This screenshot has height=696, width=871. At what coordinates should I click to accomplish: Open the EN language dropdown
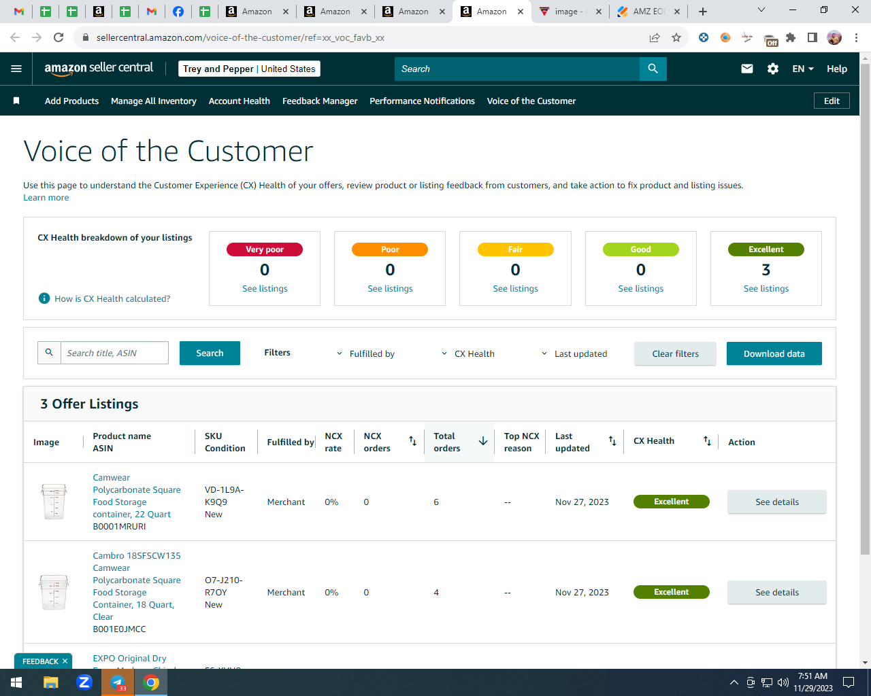point(803,69)
